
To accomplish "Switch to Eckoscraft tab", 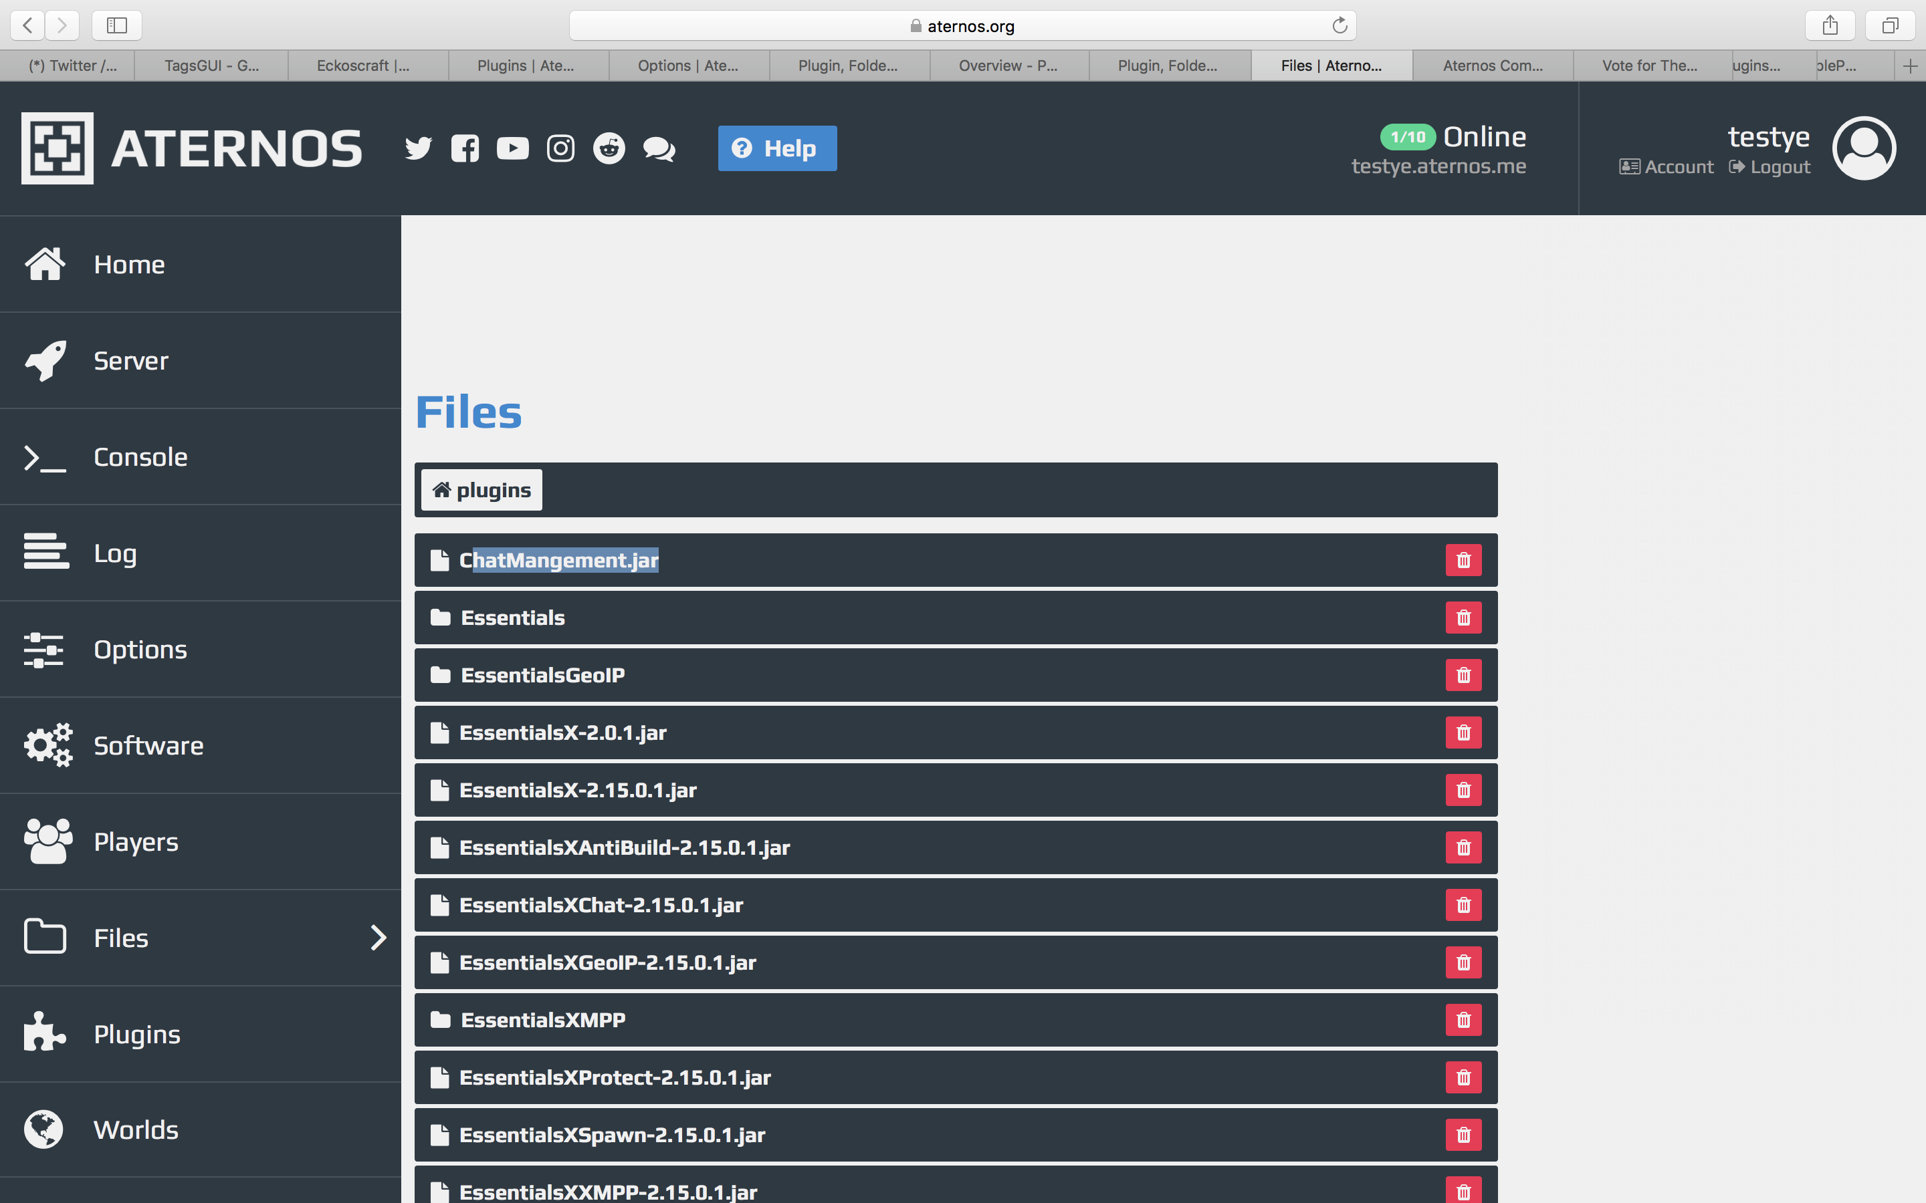I will 368,66.
